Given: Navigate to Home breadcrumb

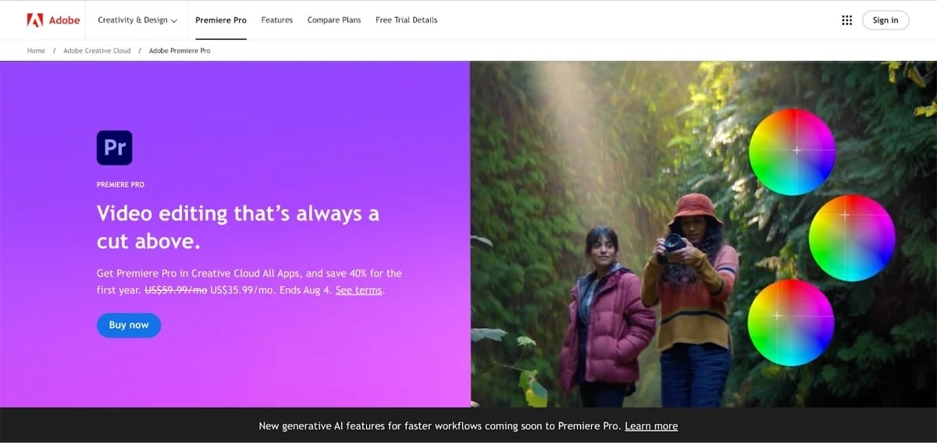Looking at the screenshot, I should (36, 51).
